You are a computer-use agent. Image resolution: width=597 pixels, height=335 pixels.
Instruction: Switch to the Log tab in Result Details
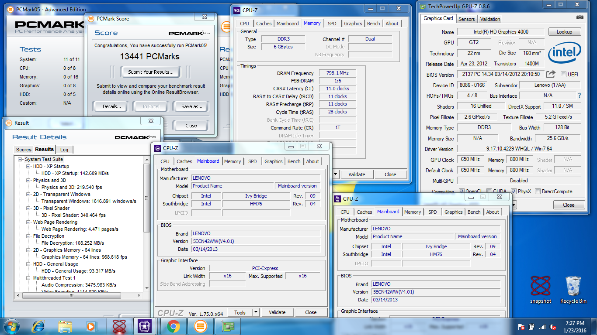point(64,150)
